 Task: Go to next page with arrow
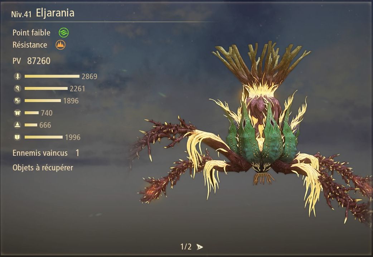tap(200, 247)
